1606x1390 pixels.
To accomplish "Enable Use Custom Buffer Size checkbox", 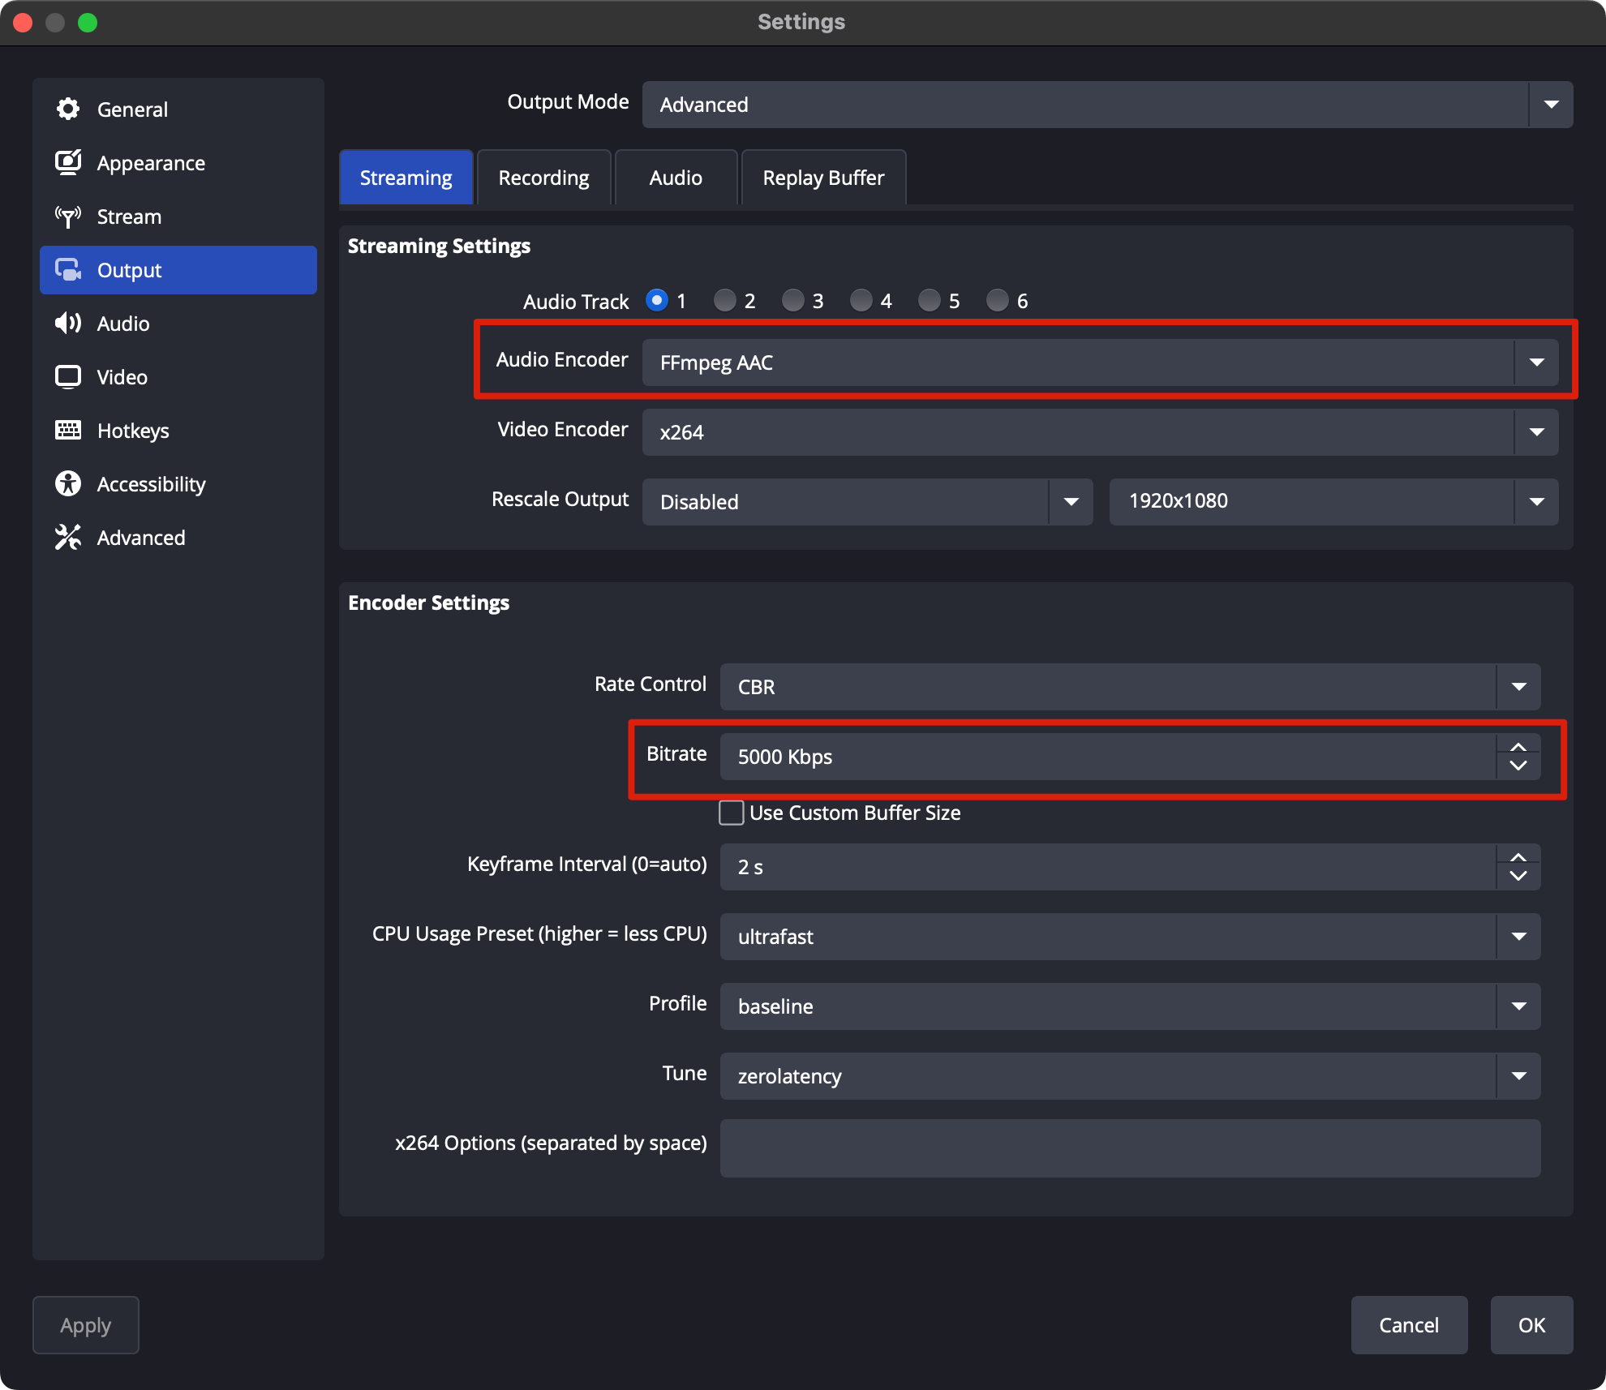I will 732,813.
